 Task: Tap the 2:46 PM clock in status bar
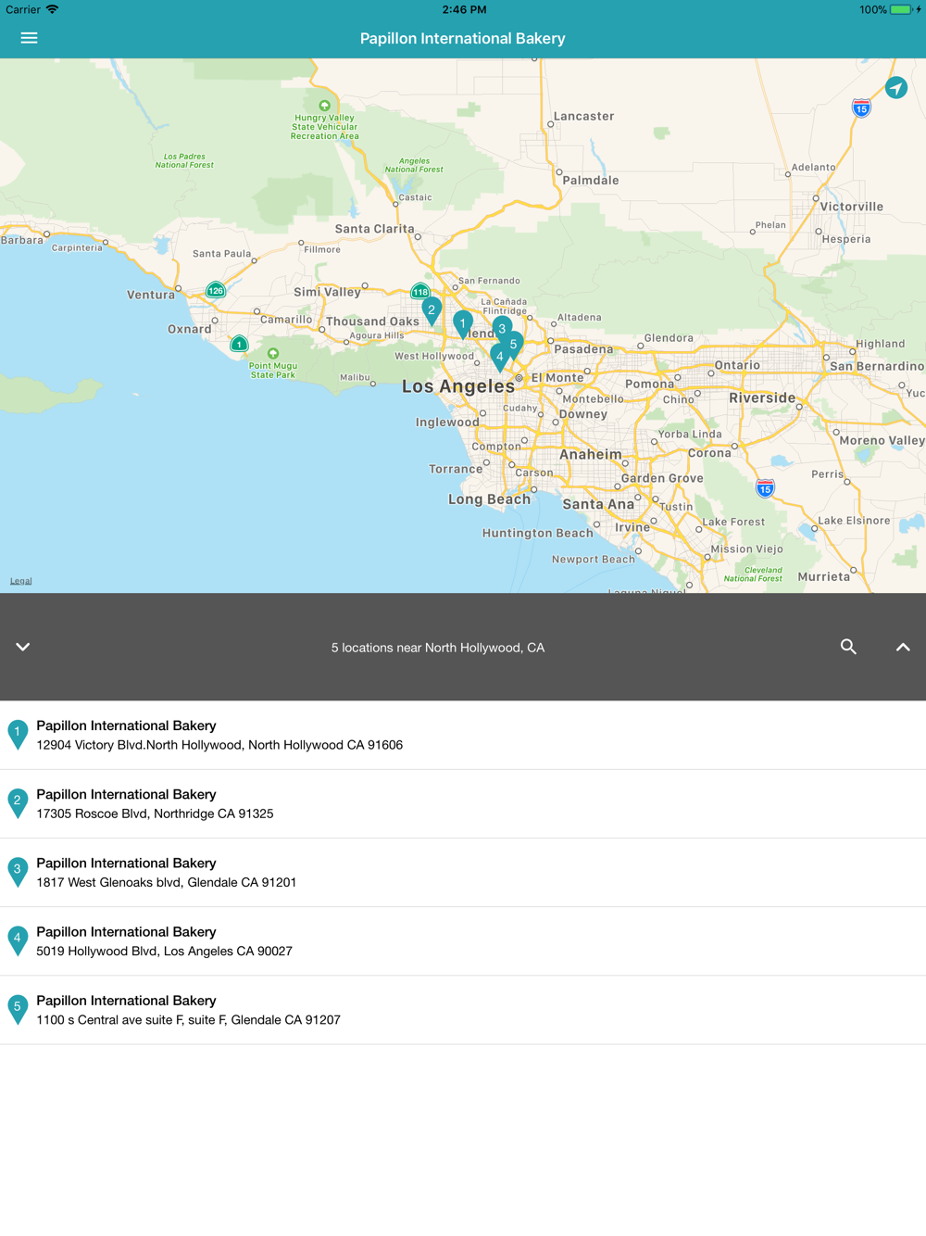tap(464, 9)
